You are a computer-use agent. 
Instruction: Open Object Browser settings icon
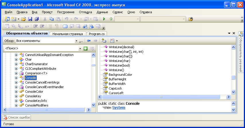(x=112, y=41)
